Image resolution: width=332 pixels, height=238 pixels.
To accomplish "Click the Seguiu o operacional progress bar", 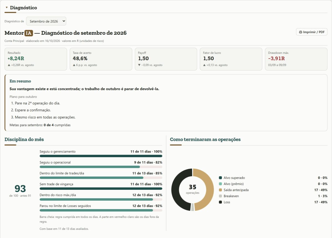I will [101, 167].
